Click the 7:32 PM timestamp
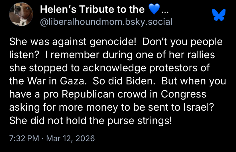This screenshot has width=236, height=152. click(x=24, y=139)
